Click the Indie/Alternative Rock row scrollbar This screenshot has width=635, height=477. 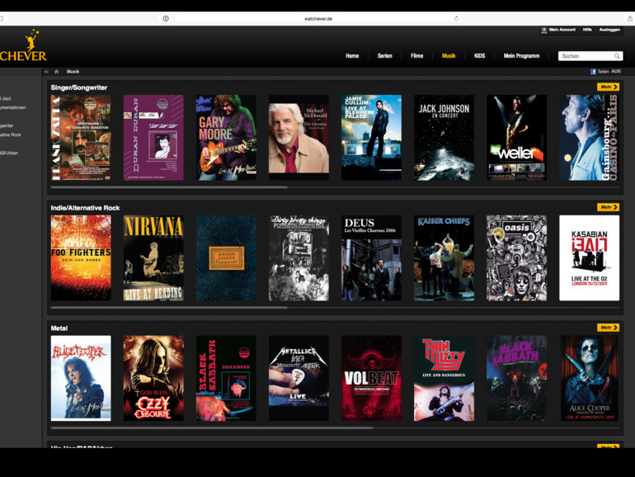pos(169,308)
